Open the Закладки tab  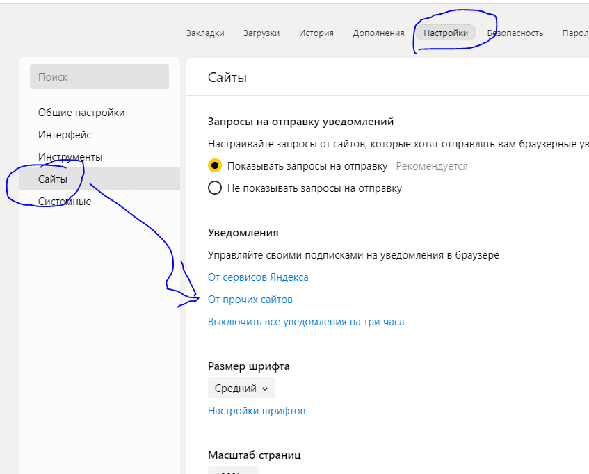(x=205, y=33)
